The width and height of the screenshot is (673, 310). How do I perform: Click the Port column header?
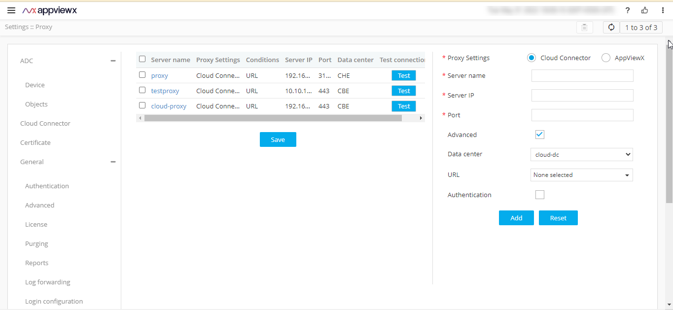(325, 60)
